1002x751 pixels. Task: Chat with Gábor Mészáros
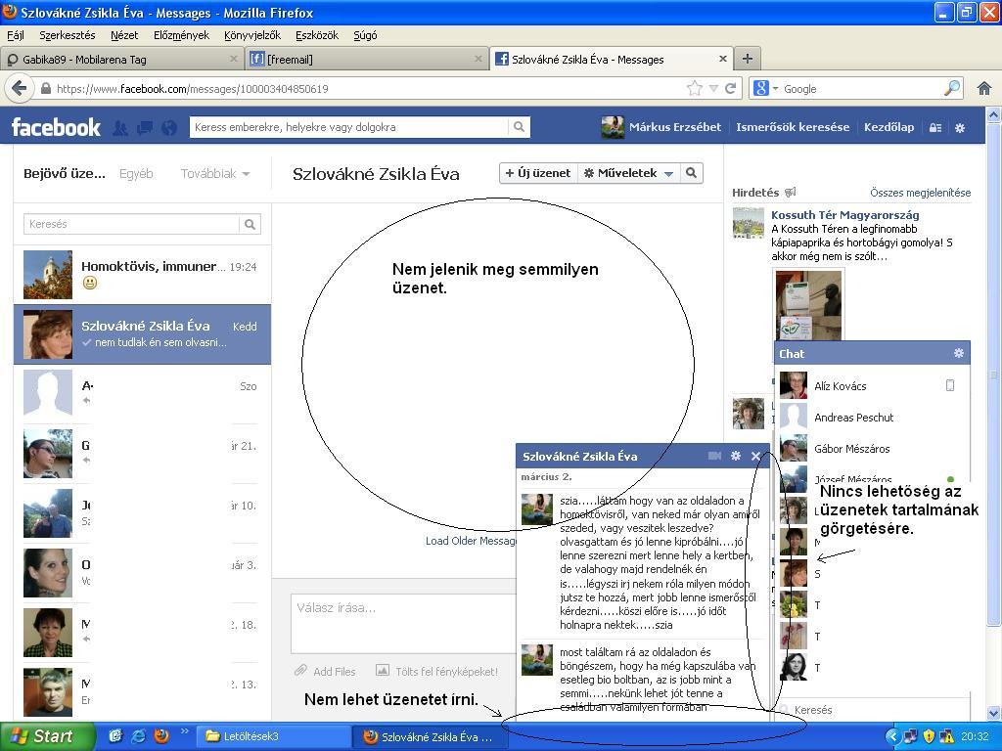(872, 448)
